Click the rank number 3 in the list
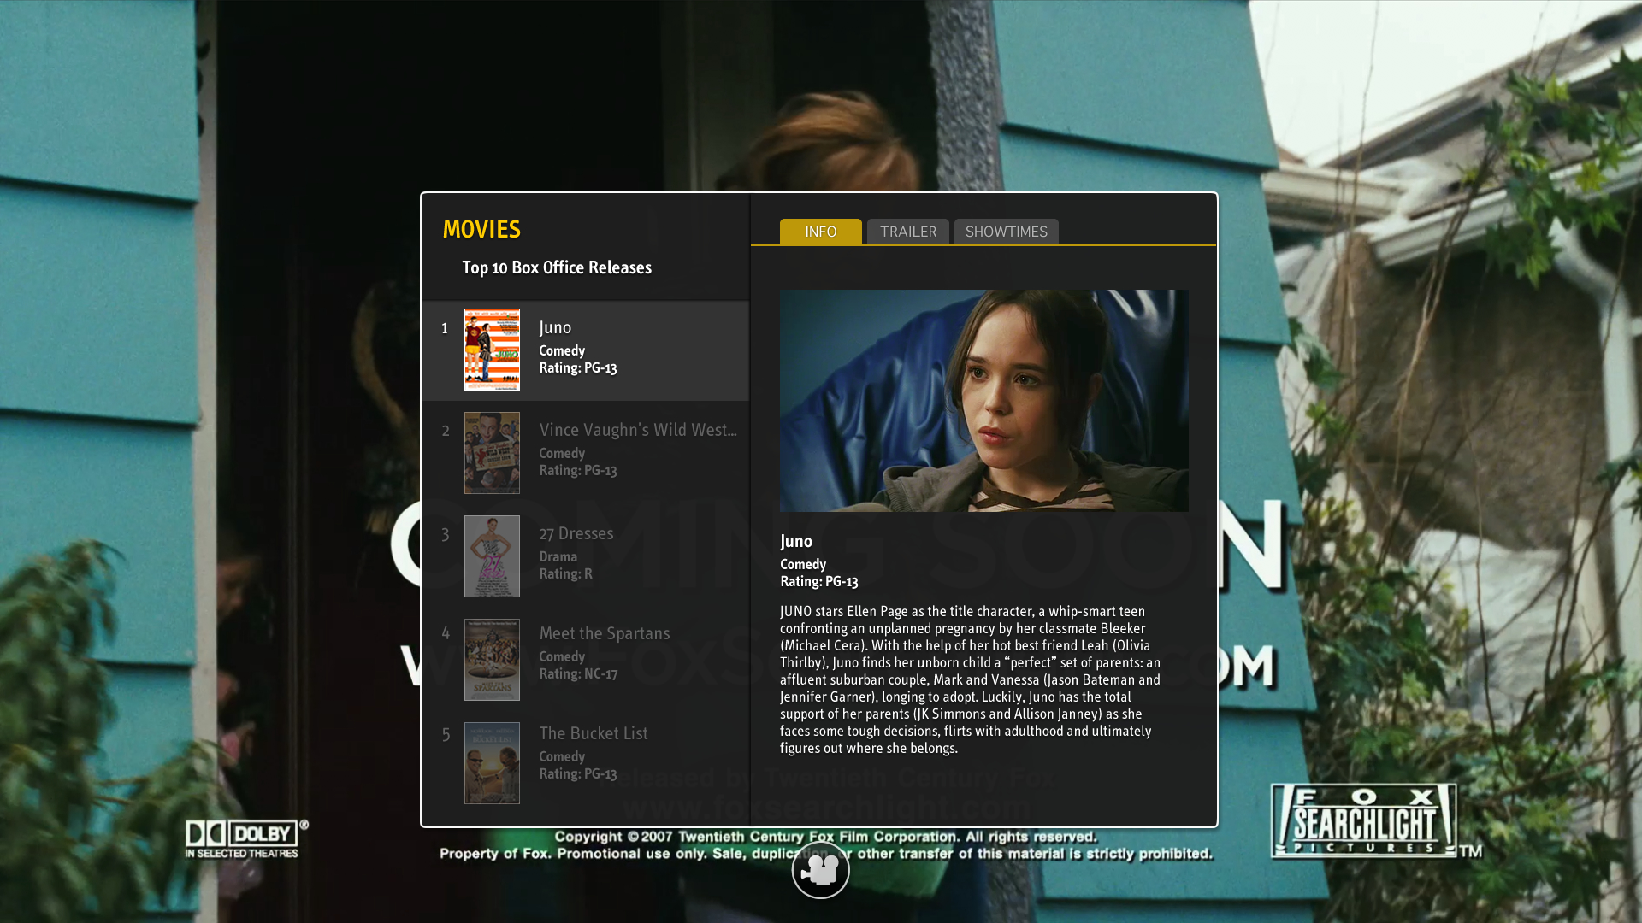 445,535
